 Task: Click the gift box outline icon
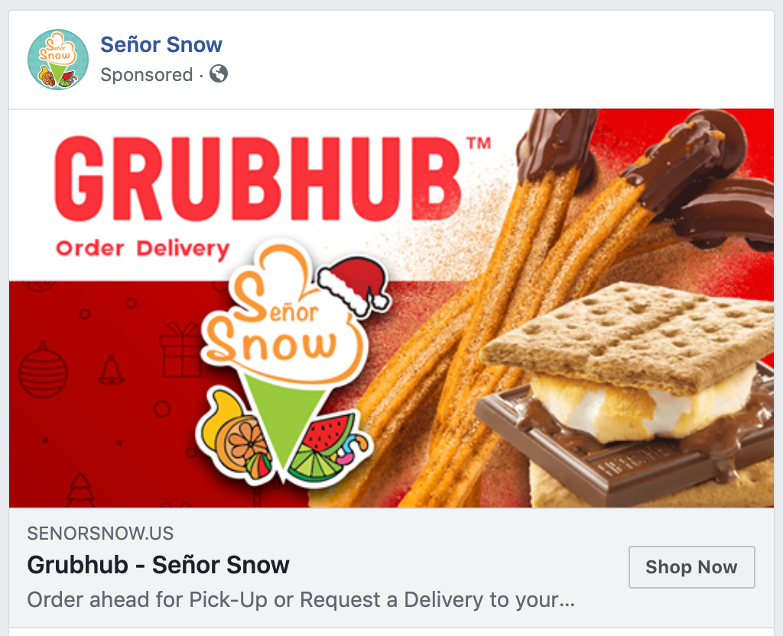(x=180, y=349)
